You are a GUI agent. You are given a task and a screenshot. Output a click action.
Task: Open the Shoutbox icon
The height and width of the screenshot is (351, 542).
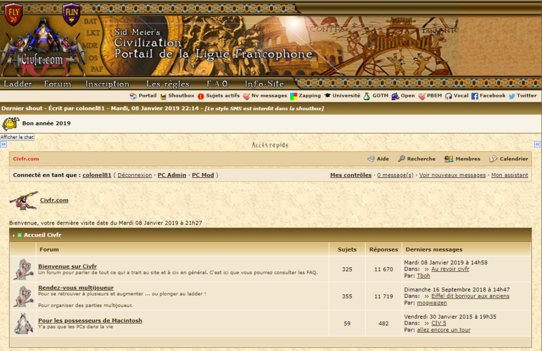pyautogui.click(x=163, y=96)
